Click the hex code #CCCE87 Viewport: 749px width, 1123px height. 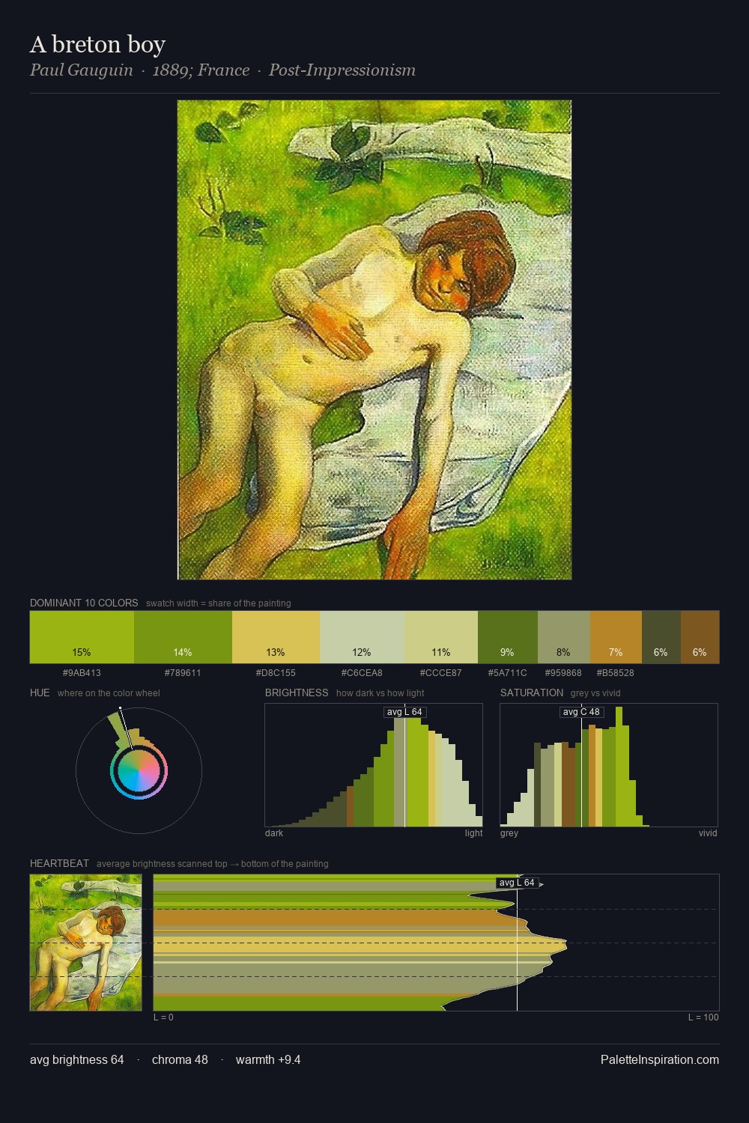click(440, 672)
